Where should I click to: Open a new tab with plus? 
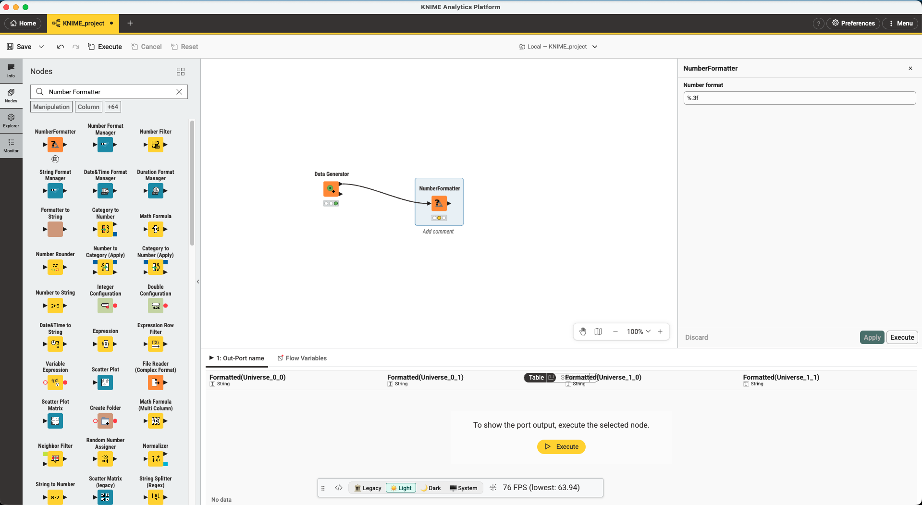tap(130, 23)
